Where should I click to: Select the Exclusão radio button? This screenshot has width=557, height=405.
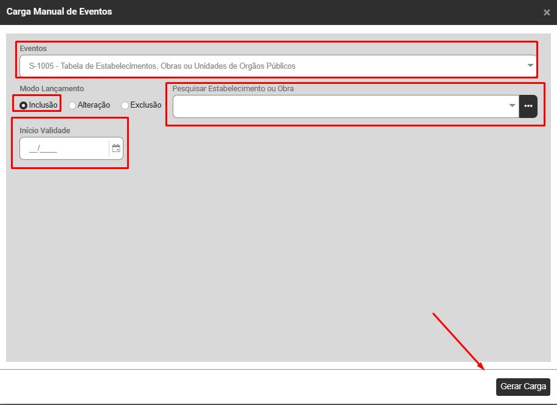125,105
